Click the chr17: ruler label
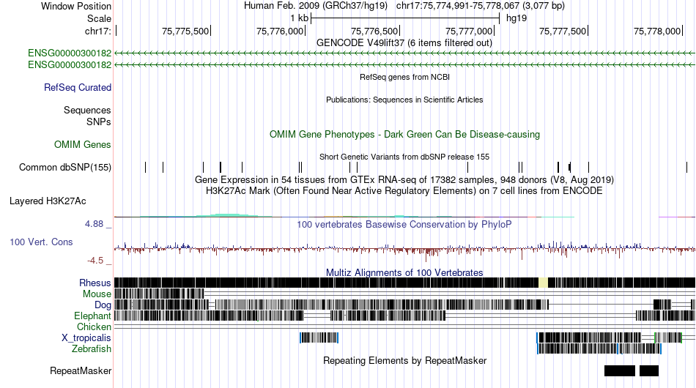Screen dimensions: 696x388 pos(98,31)
